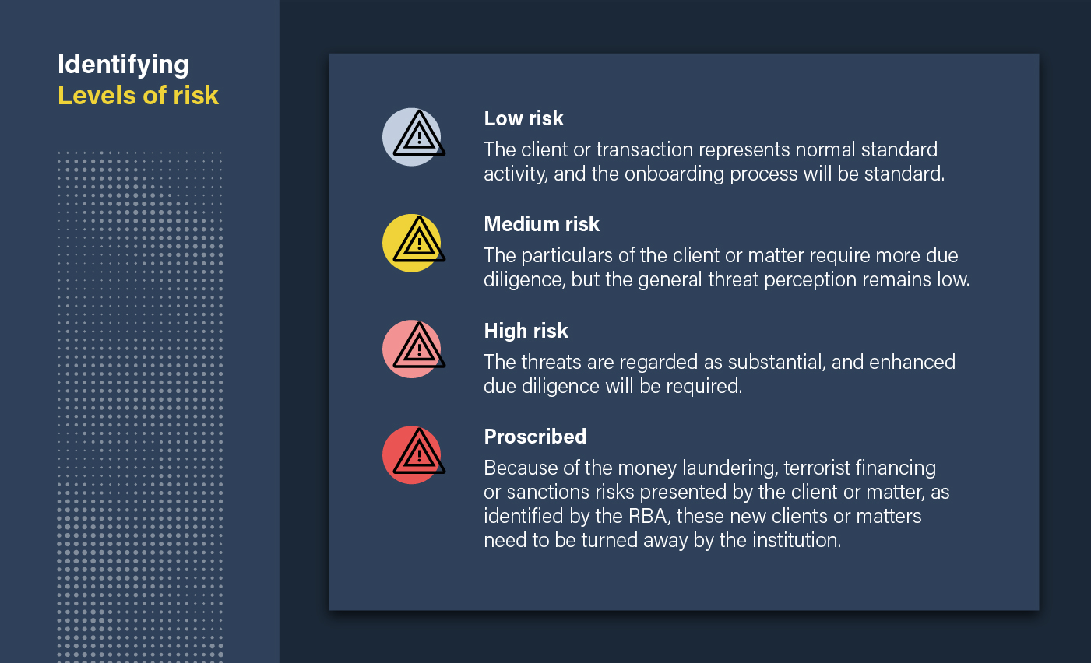Select the Proscribed heading
Viewport: 1091px width, 663px height.
tap(535, 437)
